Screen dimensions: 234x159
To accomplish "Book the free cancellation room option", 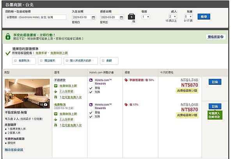I will [215, 106].
